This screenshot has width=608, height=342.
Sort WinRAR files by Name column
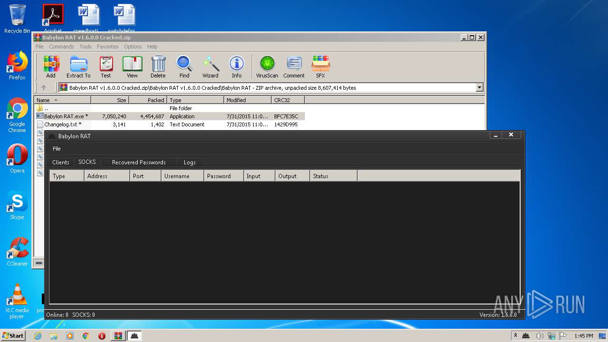point(63,100)
